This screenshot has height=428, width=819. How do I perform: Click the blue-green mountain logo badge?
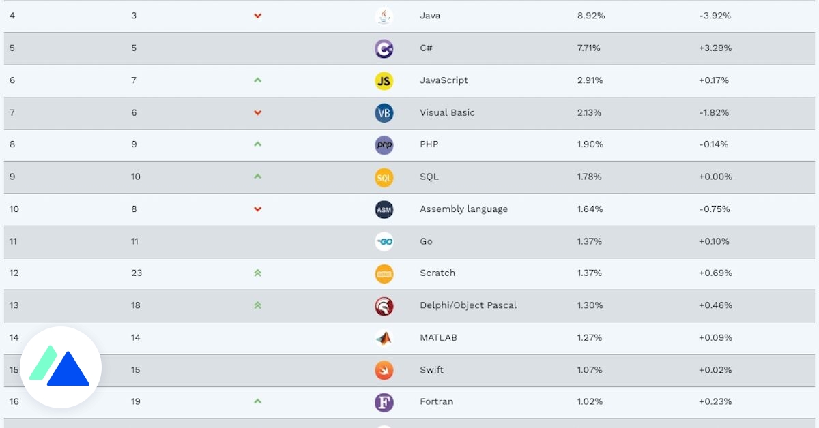[x=61, y=367]
